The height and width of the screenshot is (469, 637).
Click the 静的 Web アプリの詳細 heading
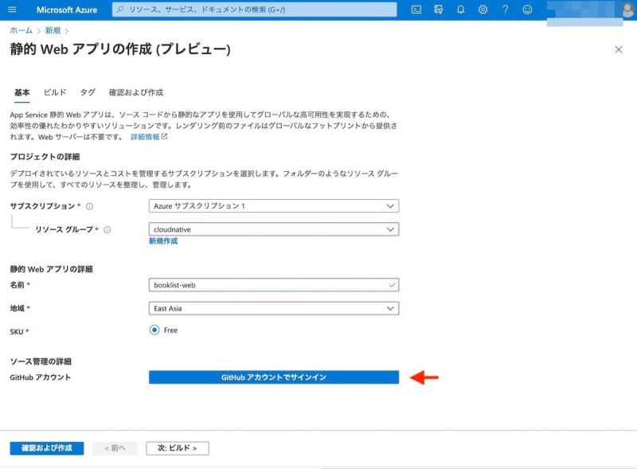pos(51,269)
